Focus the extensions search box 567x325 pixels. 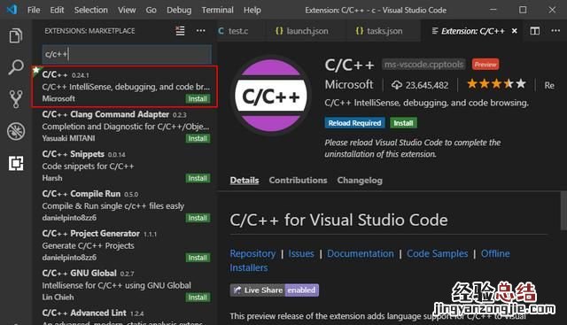127,54
